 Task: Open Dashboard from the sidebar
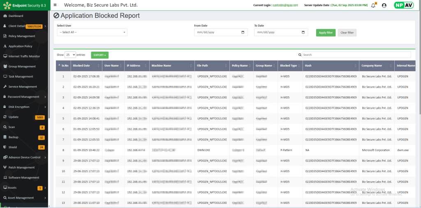point(16,16)
